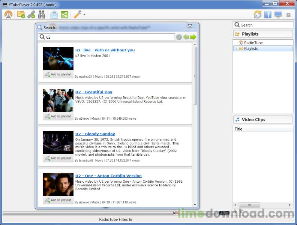Click the add playlist folder icon
Viewport: 297px width, 225px height.
click(21, 15)
